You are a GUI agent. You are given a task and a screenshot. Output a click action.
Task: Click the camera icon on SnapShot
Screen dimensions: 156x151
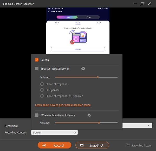tap(82, 145)
